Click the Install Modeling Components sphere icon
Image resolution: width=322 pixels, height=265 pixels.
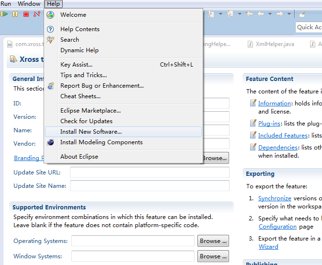click(50, 142)
